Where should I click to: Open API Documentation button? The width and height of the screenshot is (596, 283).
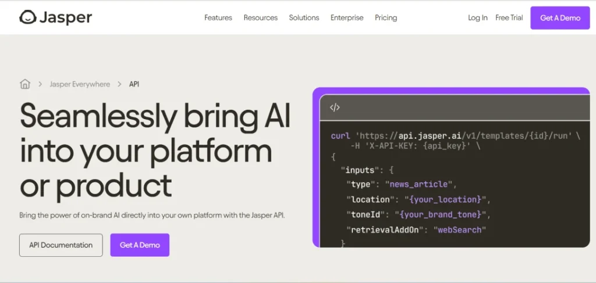pyautogui.click(x=61, y=245)
